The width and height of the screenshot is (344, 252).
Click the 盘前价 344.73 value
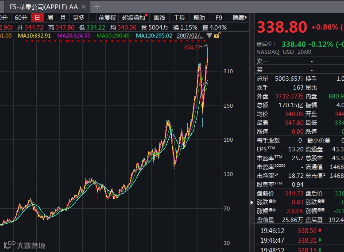coord(294,193)
